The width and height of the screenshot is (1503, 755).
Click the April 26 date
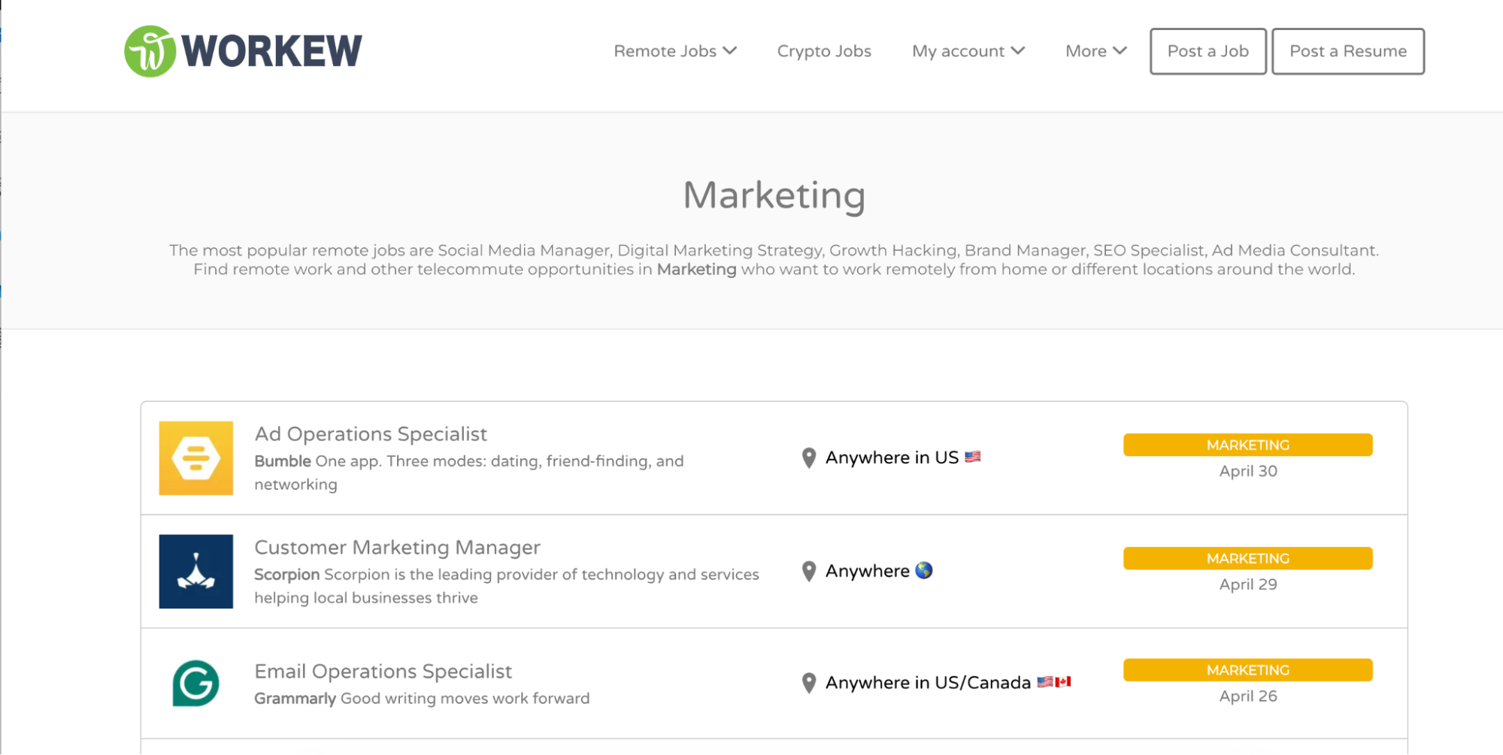1248,696
